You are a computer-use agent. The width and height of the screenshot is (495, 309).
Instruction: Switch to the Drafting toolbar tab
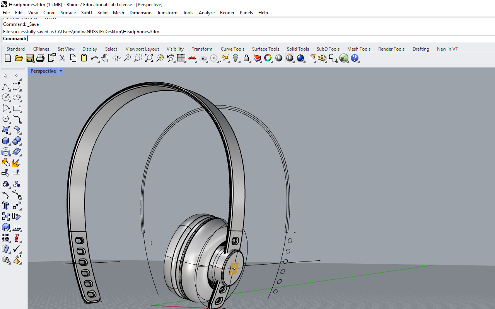pyautogui.click(x=421, y=49)
